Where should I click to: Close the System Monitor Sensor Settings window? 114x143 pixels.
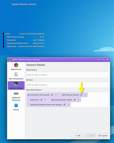click(x=108, y=59)
